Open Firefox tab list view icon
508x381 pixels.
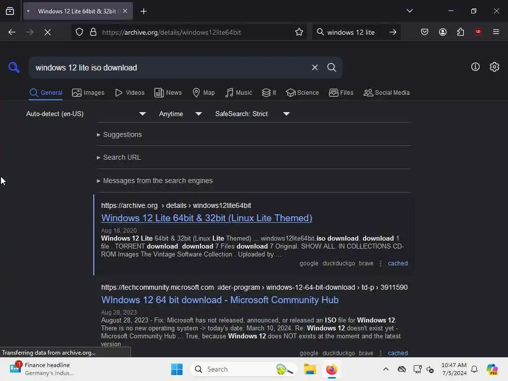click(x=10, y=11)
